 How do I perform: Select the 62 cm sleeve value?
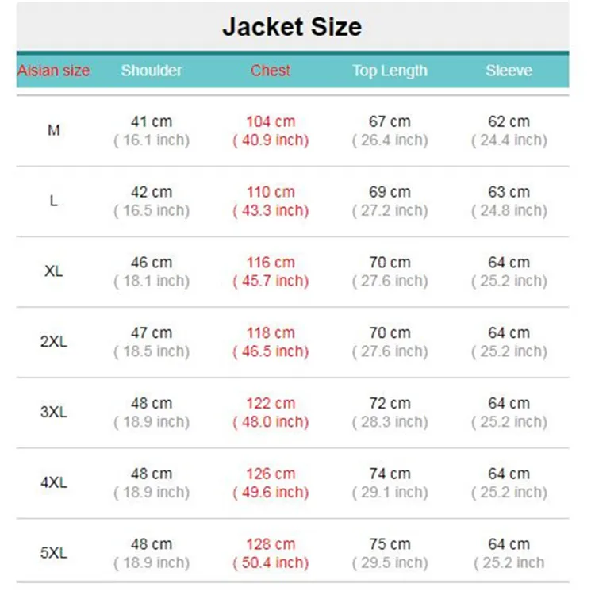coord(509,122)
